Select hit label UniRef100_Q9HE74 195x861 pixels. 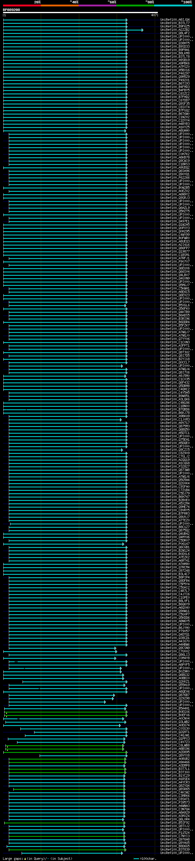(x=175, y=507)
